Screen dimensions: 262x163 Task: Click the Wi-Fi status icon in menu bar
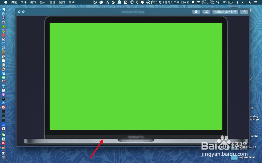pyautogui.click(x=218, y=2)
